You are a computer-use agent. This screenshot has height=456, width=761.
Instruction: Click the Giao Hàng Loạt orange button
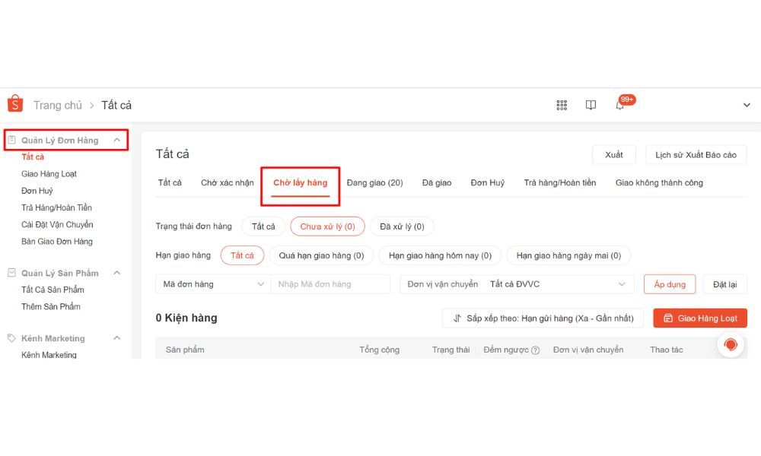tap(700, 318)
